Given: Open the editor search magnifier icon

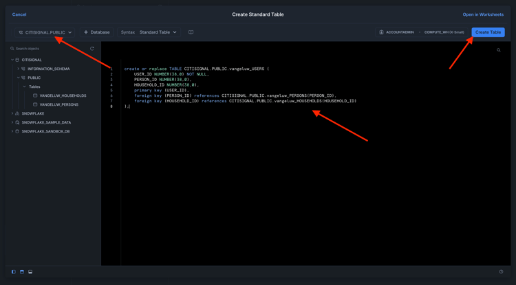Looking at the screenshot, I should (499, 50).
